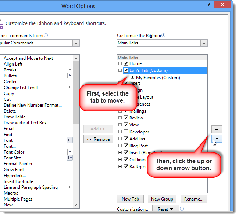This screenshot has height=217, width=239.
Task: Click the New Group button
Action: (162, 199)
